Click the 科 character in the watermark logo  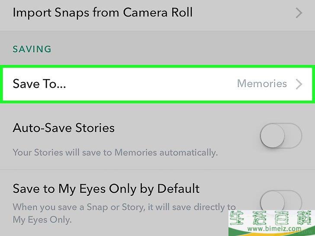tap(305, 218)
